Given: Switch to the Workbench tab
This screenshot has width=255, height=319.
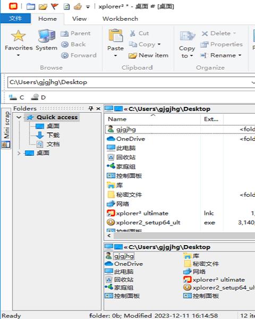Looking at the screenshot, I should (120, 19).
